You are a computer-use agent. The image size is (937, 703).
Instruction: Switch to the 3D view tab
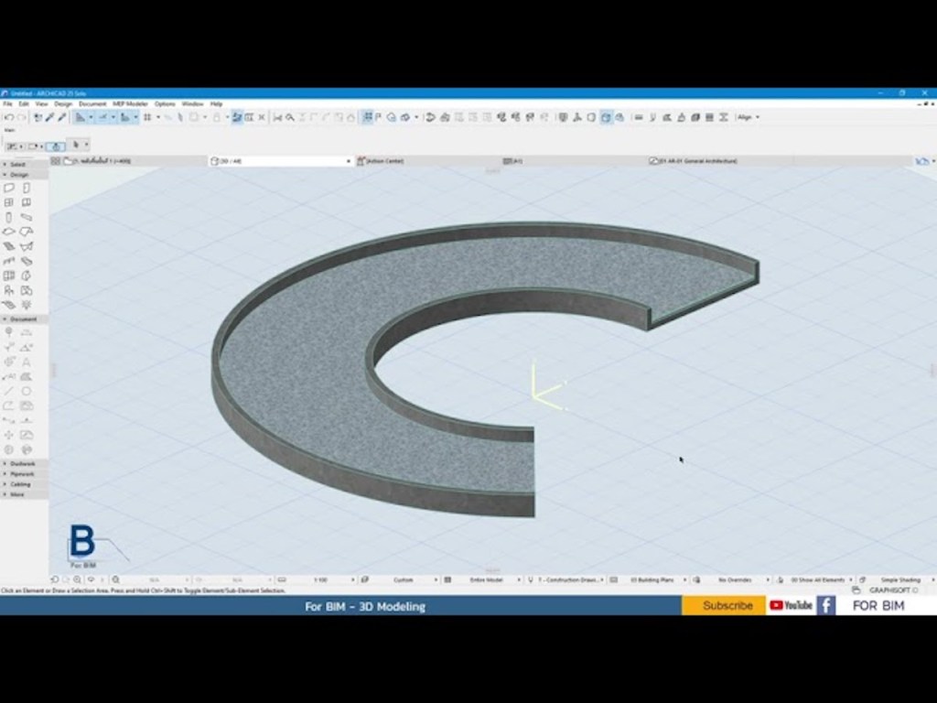coord(229,159)
